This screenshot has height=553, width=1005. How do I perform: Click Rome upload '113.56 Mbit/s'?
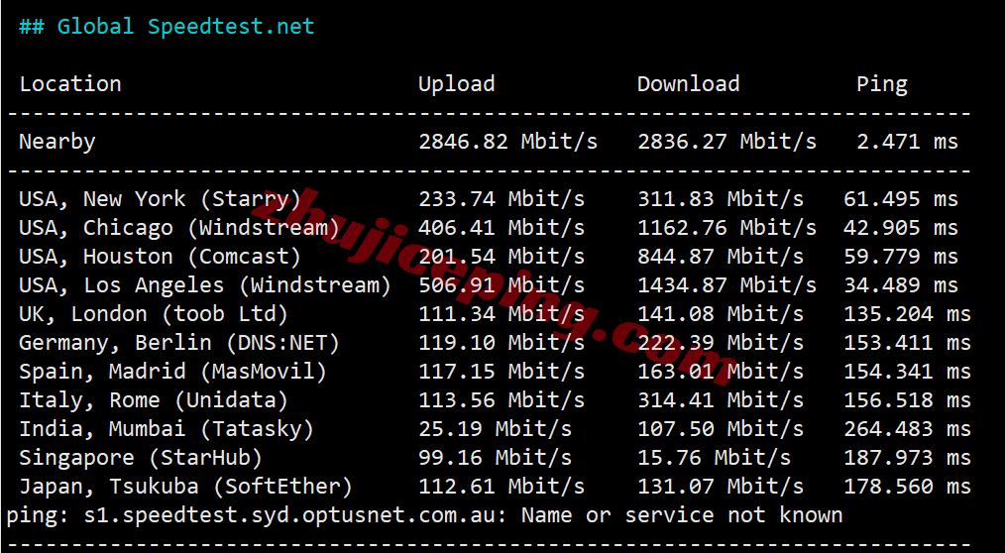502,400
